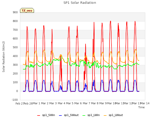160x120 pixels.
Task: Click the SP1 Solar Radiation chart title
Action: pos(80,3)
